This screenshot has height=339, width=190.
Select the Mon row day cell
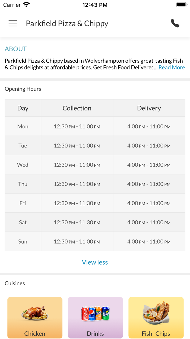click(x=23, y=126)
